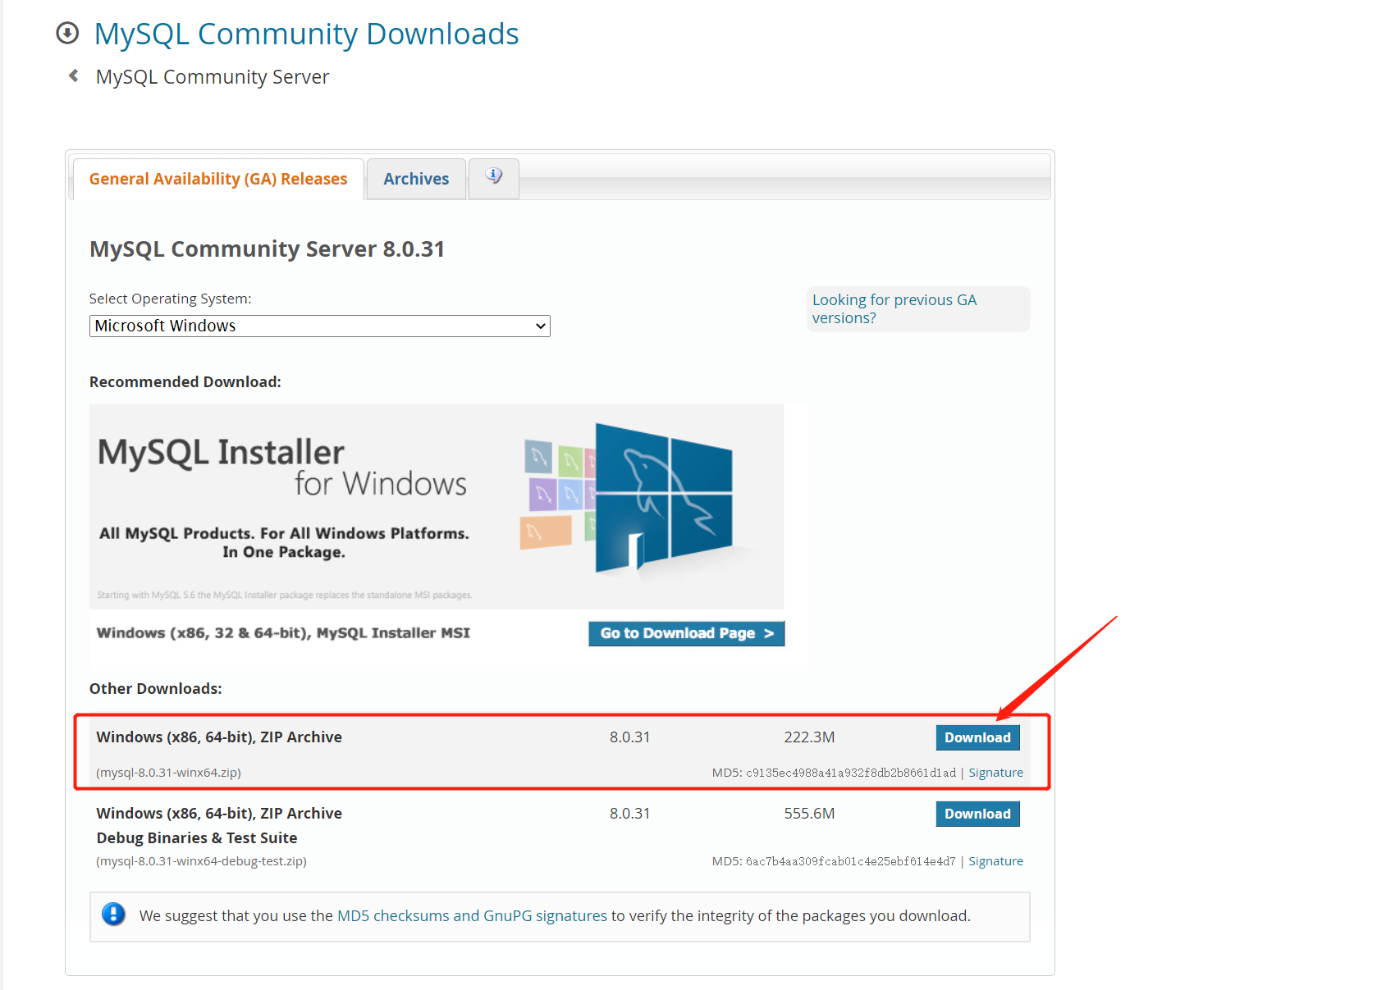This screenshot has width=1386, height=990.
Task: Click the MySQL Installer for Windows banner
Action: (x=437, y=506)
